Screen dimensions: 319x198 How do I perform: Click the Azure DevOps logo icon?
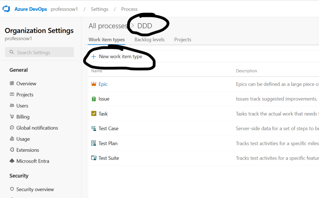click(x=6, y=9)
